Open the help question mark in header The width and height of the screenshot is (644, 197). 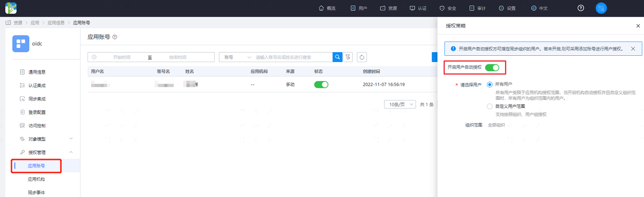click(581, 8)
